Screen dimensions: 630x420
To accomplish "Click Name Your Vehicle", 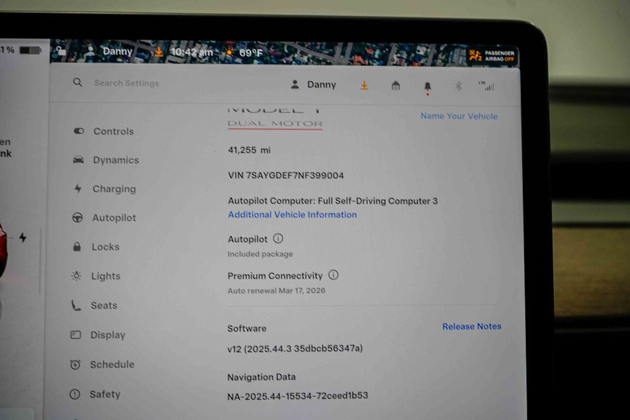I will tap(459, 116).
